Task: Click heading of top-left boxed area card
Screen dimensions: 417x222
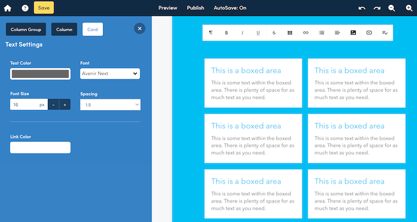Action: [246, 70]
